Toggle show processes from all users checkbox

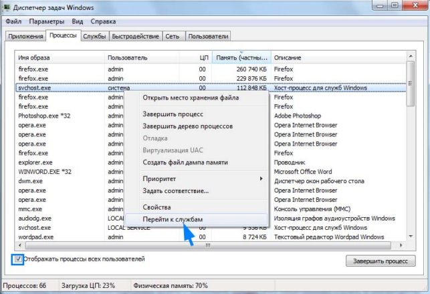point(18,259)
